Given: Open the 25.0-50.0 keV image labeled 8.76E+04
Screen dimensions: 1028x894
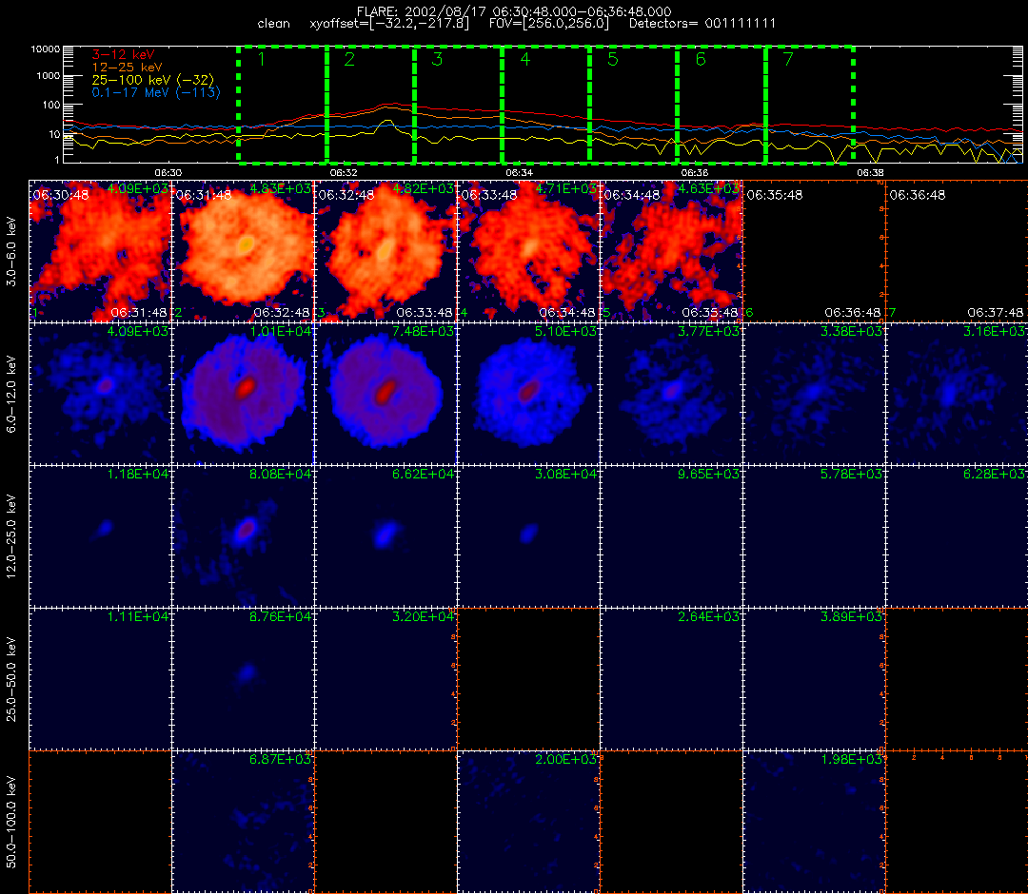Looking at the screenshot, I should (x=244, y=679).
